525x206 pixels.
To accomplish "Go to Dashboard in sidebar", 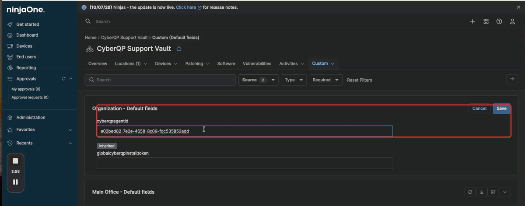I will (x=27, y=35).
